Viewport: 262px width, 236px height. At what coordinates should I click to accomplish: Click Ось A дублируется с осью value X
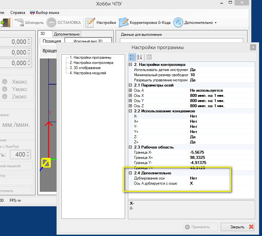(222, 183)
